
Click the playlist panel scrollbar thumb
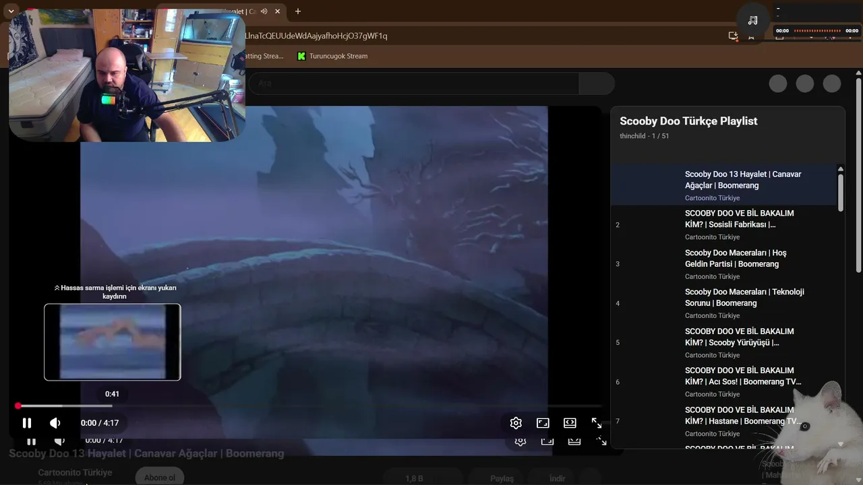[840, 192]
